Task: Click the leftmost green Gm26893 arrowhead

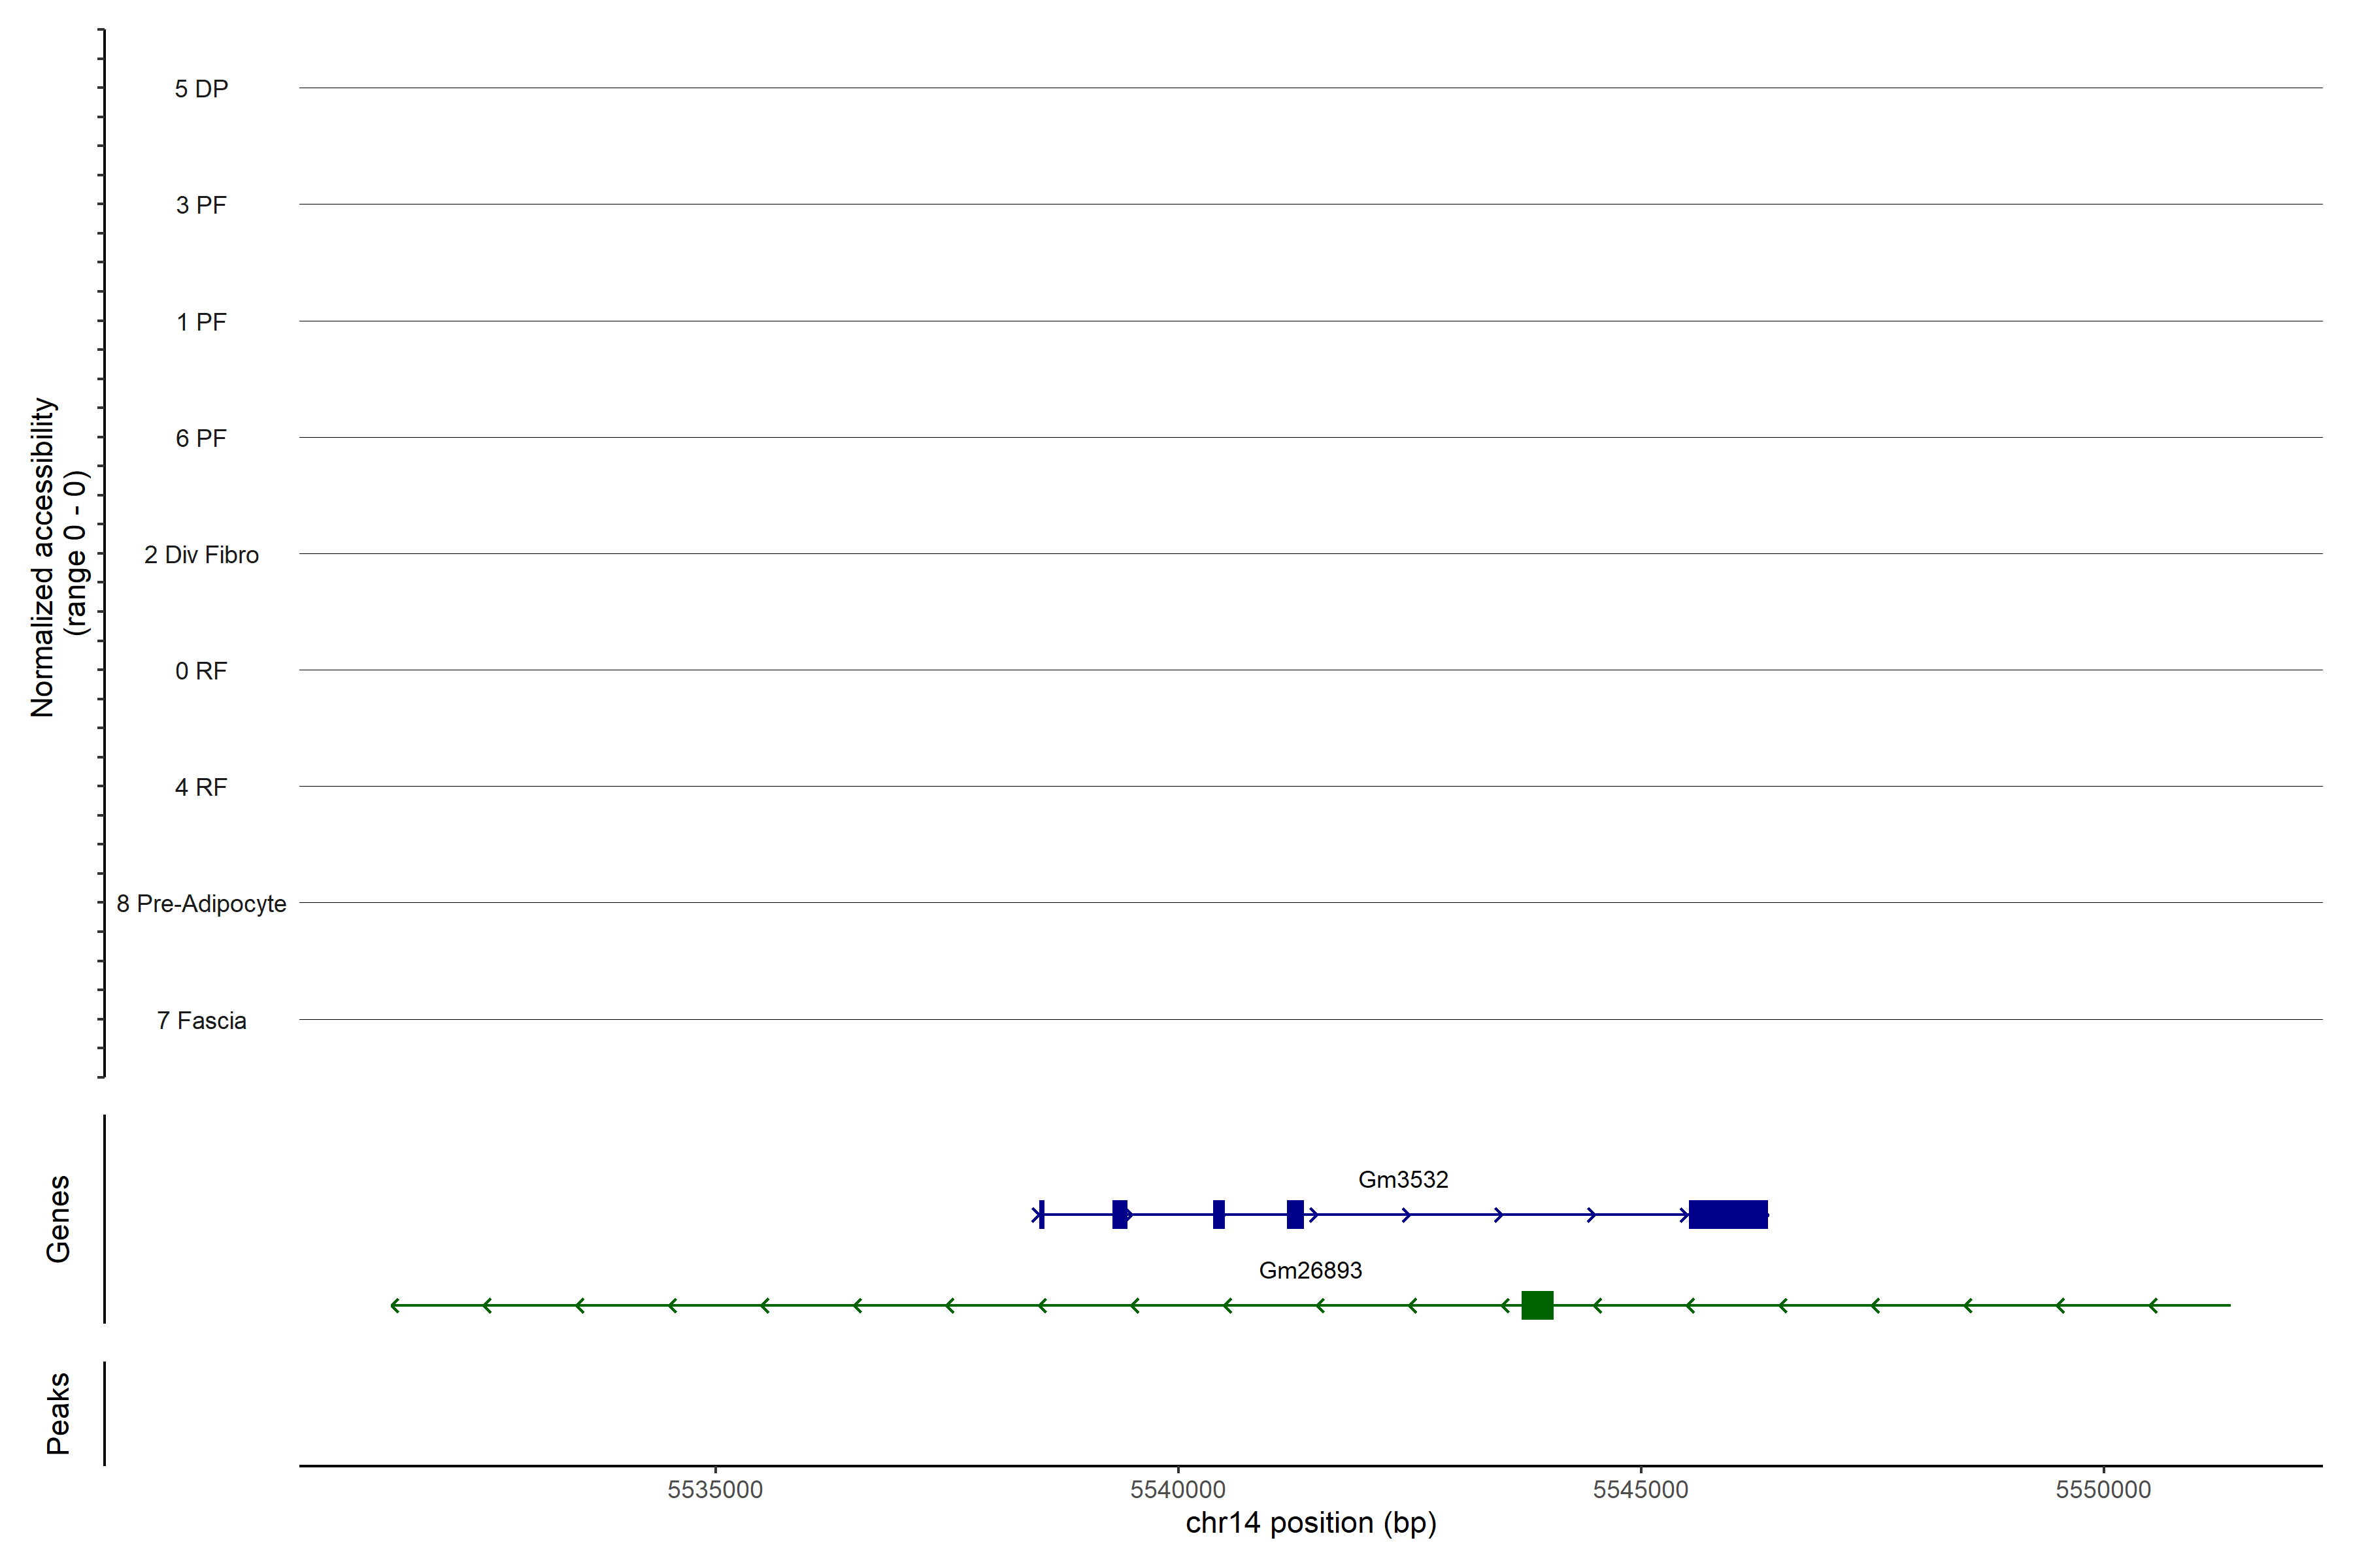Action: click(396, 1305)
